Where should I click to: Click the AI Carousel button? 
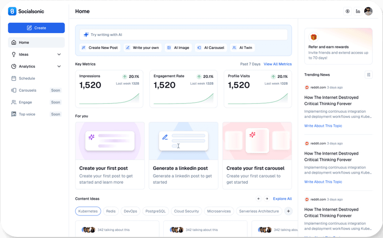211,48
